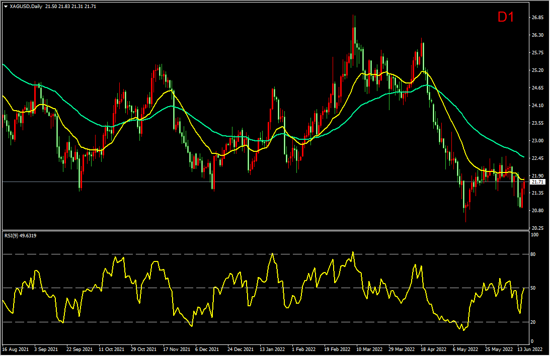This screenshot has width=550, height=356.
Task: Click the 3 Sep 2021 date label
Action: pos(46,349)
